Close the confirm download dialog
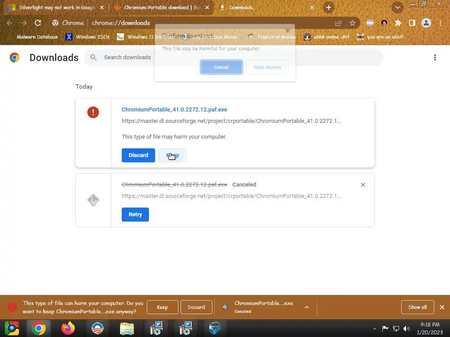 pyautogui.click(x=288, y=30)
